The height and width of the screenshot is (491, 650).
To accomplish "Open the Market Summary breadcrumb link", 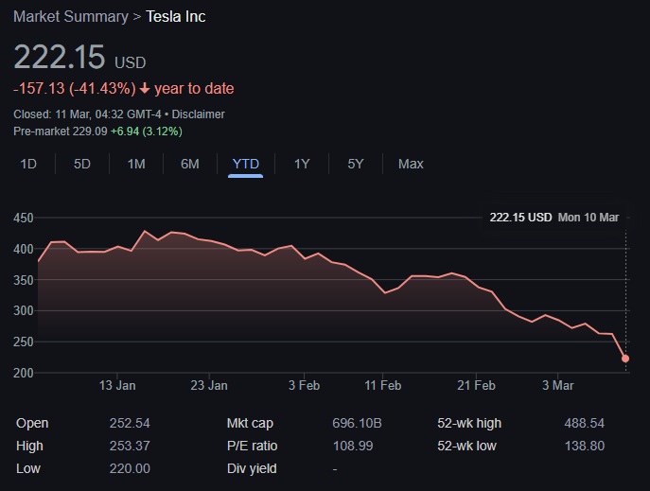I will (71, 17).
